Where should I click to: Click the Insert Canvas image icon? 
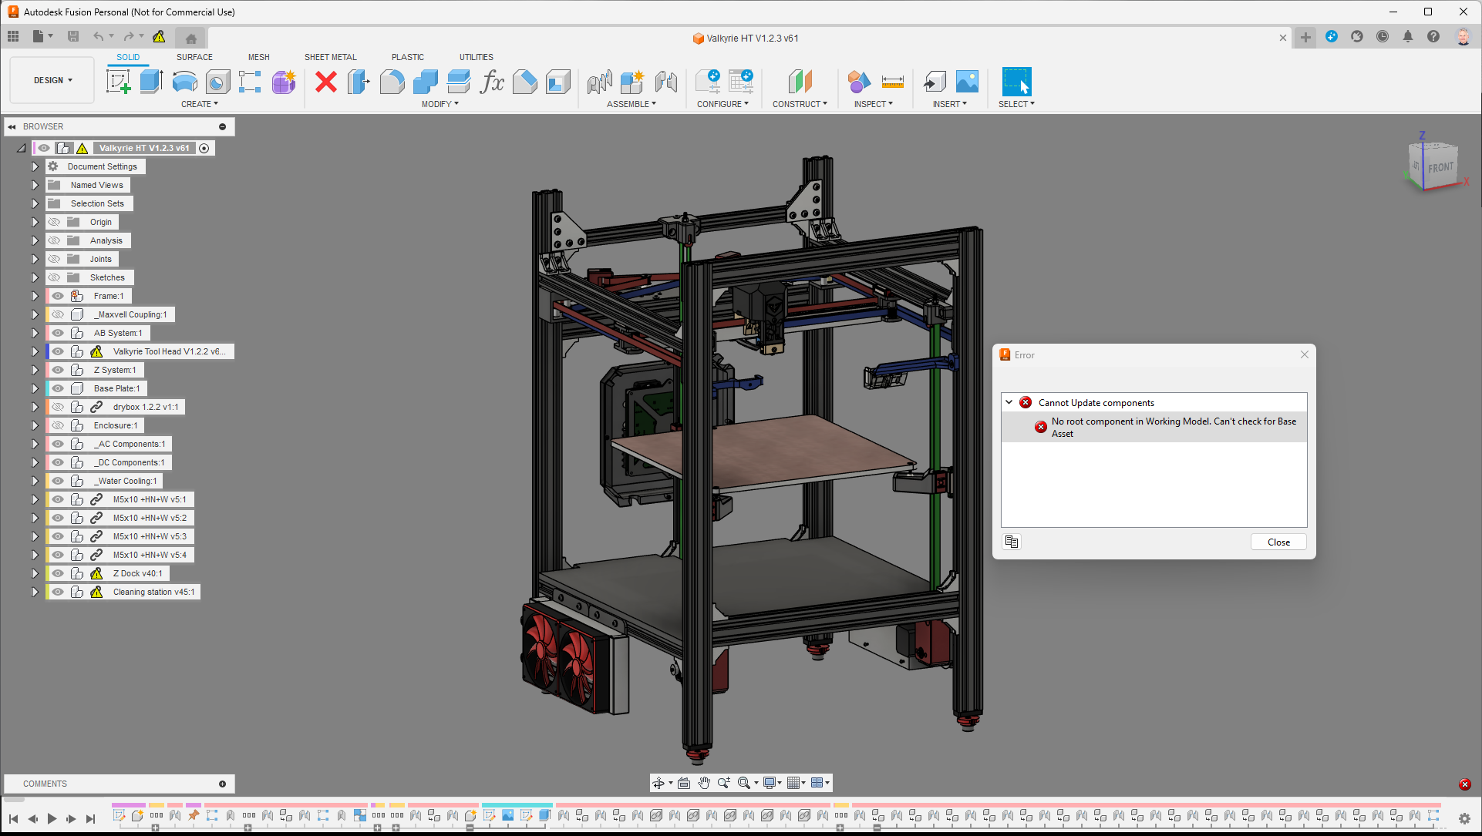[967, 81]
